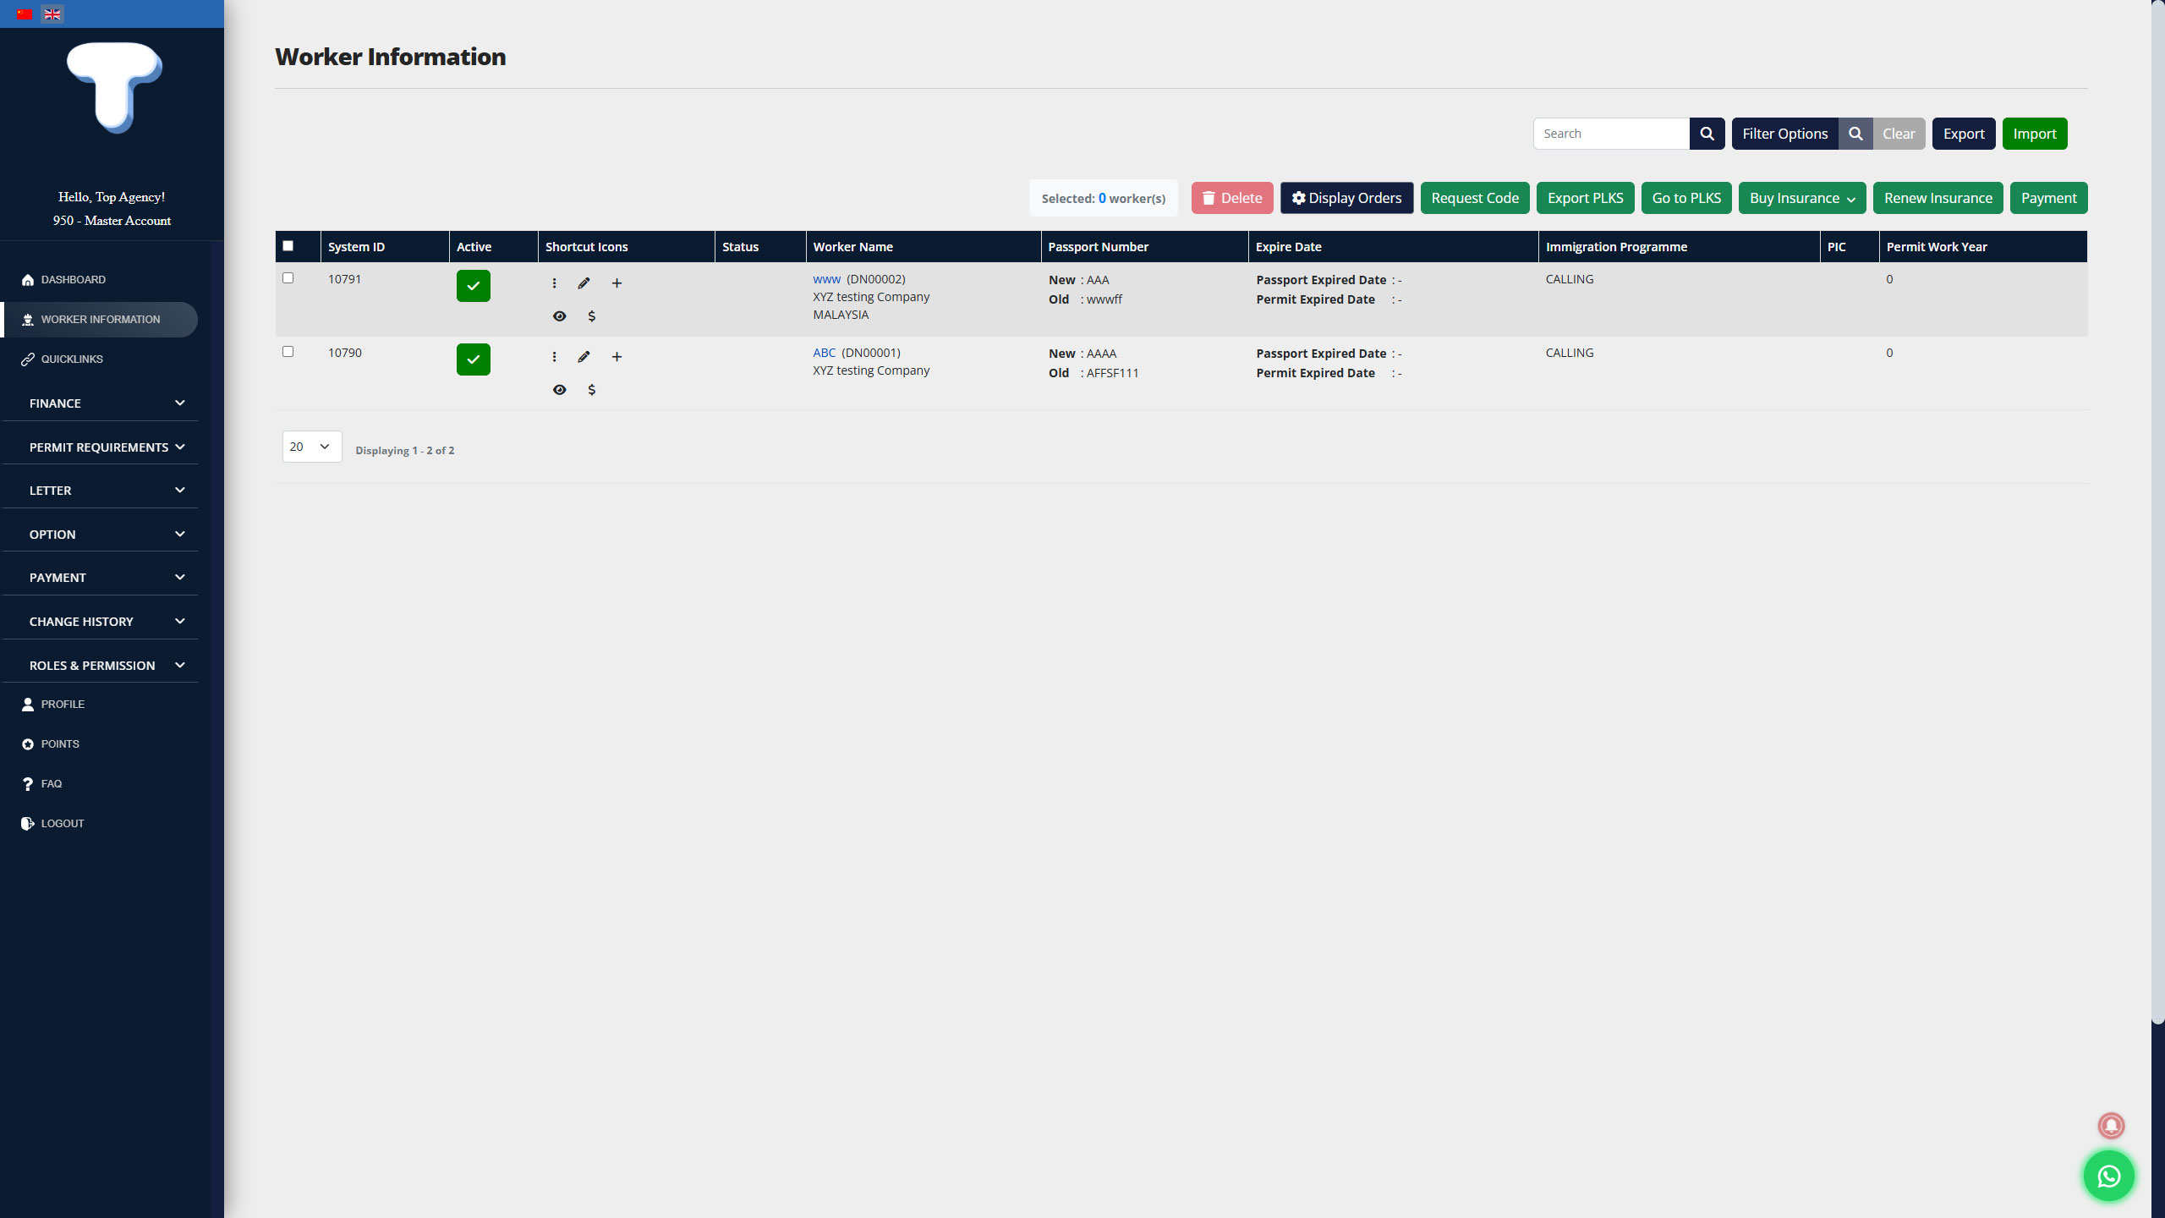Click the page vertical scrollbar
The image size is (2165, 1218).
click(x=2157, y=512)
